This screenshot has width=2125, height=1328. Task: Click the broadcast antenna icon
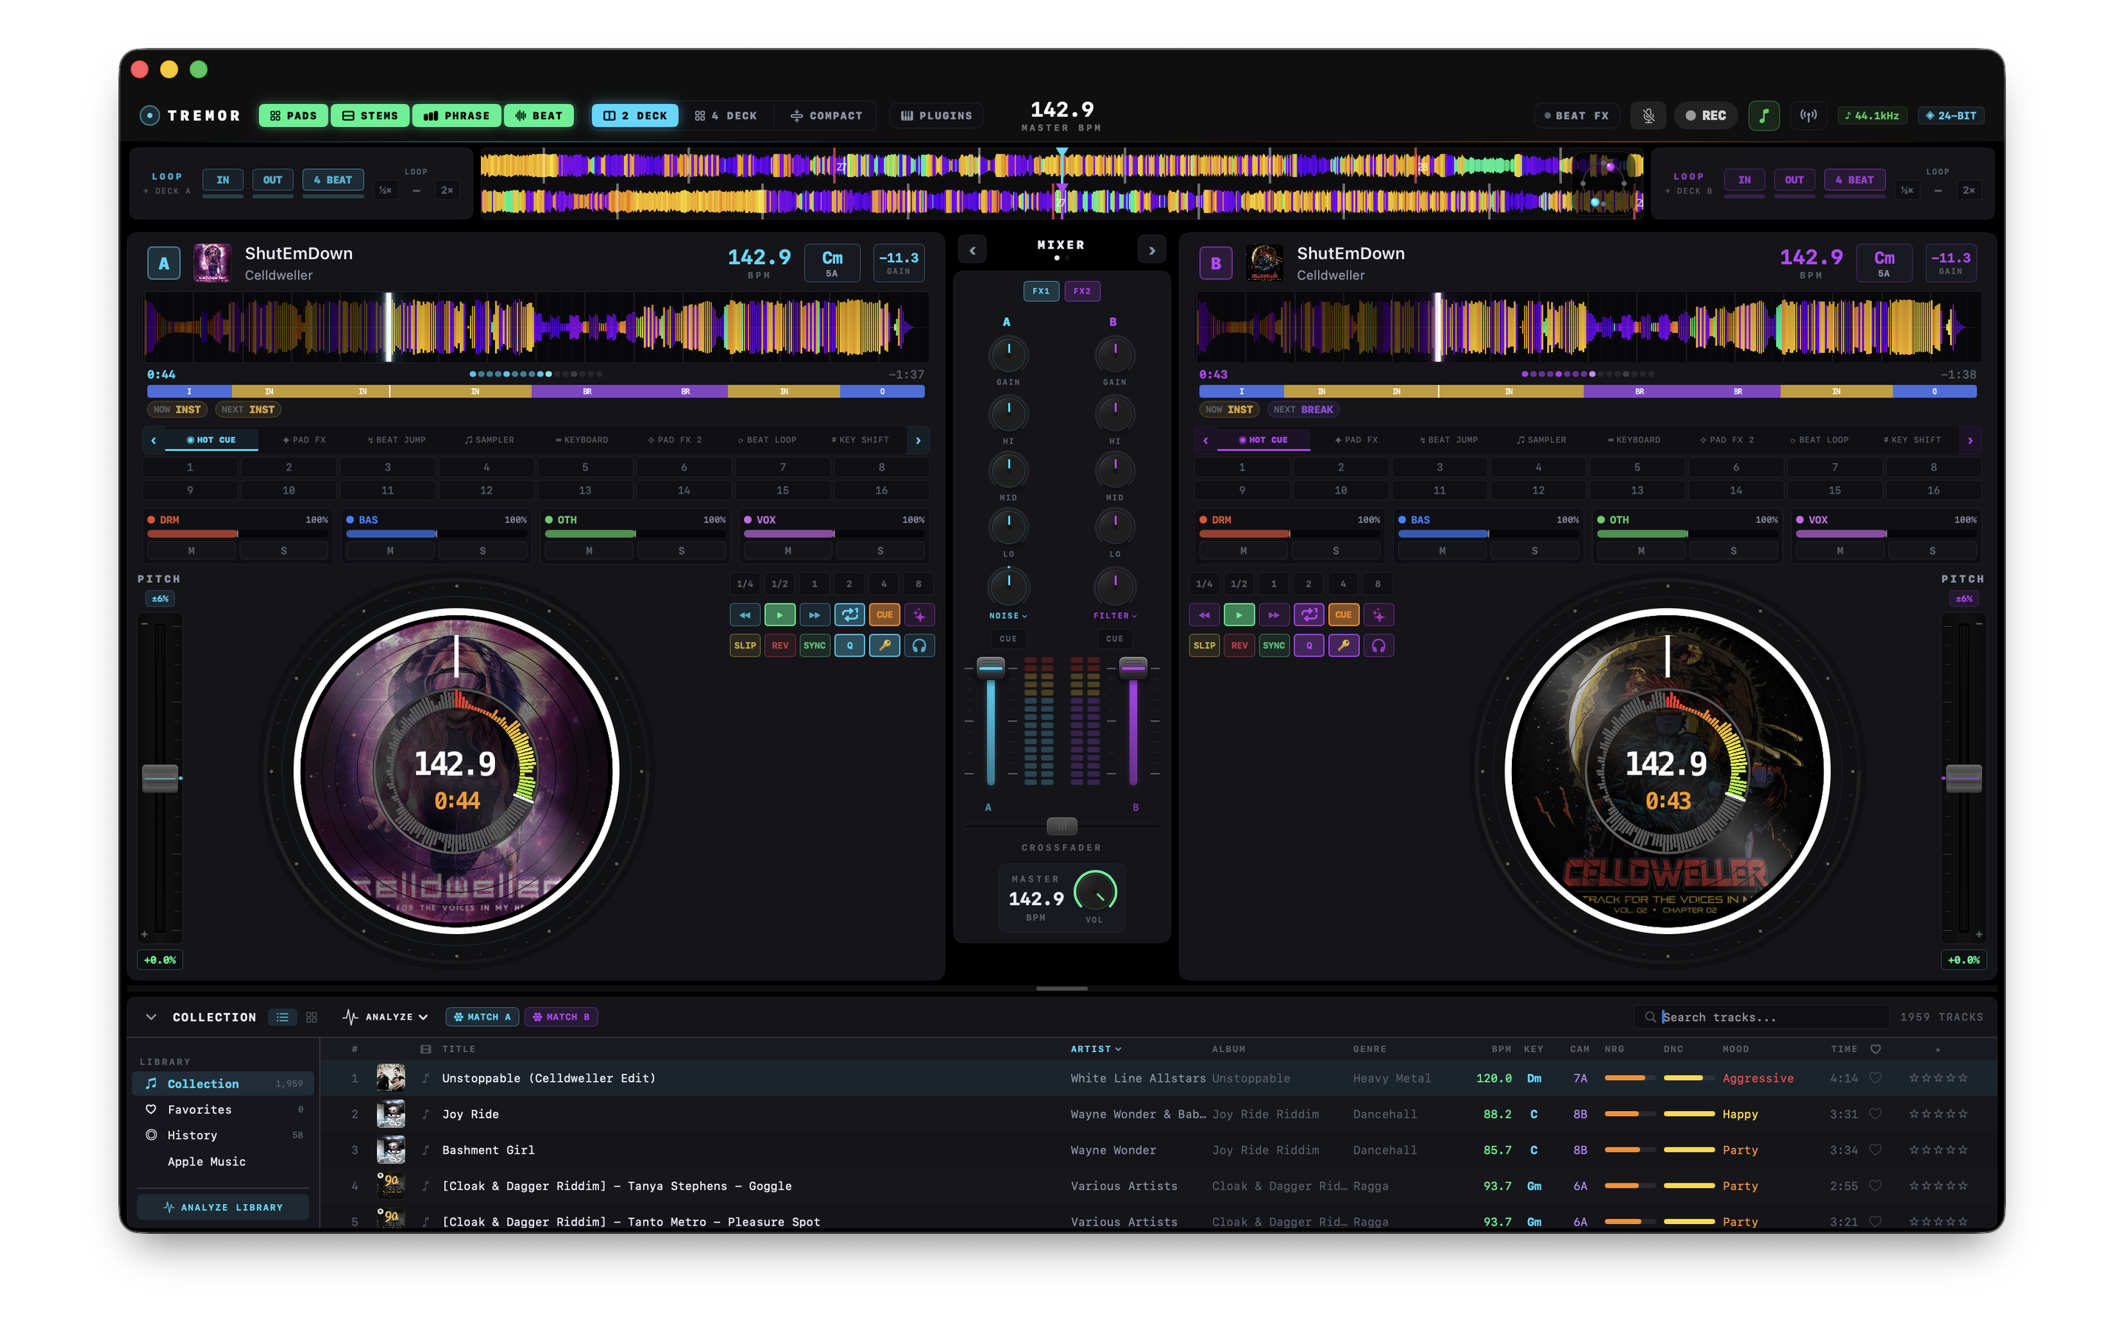(1808, 115)
